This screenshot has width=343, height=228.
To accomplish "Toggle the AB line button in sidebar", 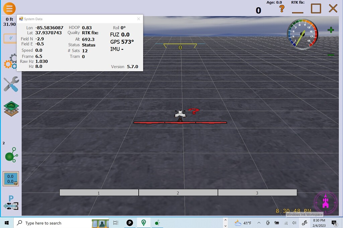I will [x=11, y=38].
